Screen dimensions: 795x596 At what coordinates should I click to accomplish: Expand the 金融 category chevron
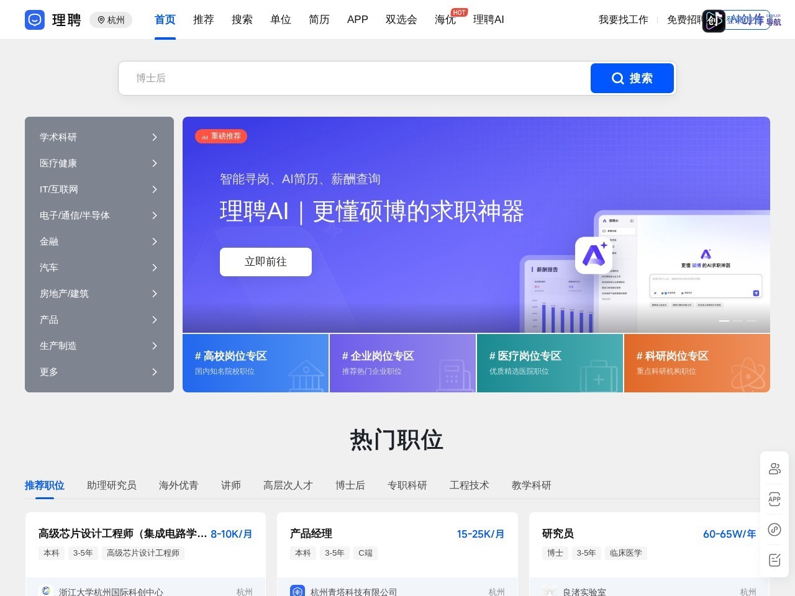(155, 242)
